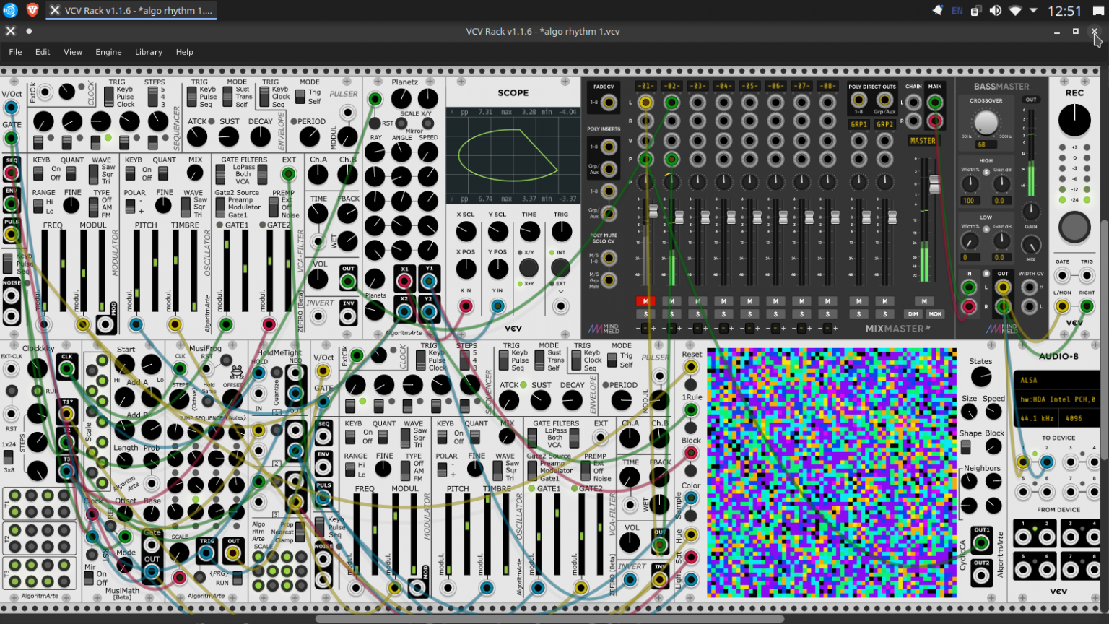Toggle the DIM button on MixMaster
This screenshot has width=1109, height=624.
click(913, 314)
